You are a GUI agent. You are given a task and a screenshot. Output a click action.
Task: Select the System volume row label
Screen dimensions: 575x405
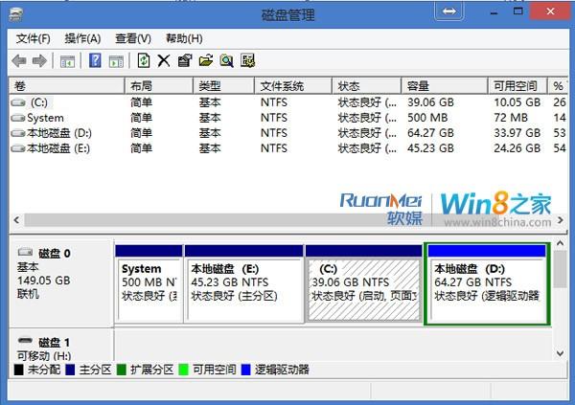tap(45, 118)
